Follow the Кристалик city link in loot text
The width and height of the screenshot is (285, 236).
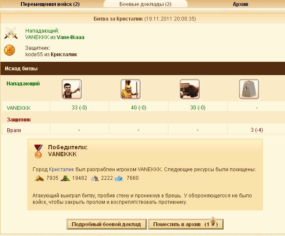[61, 169]
